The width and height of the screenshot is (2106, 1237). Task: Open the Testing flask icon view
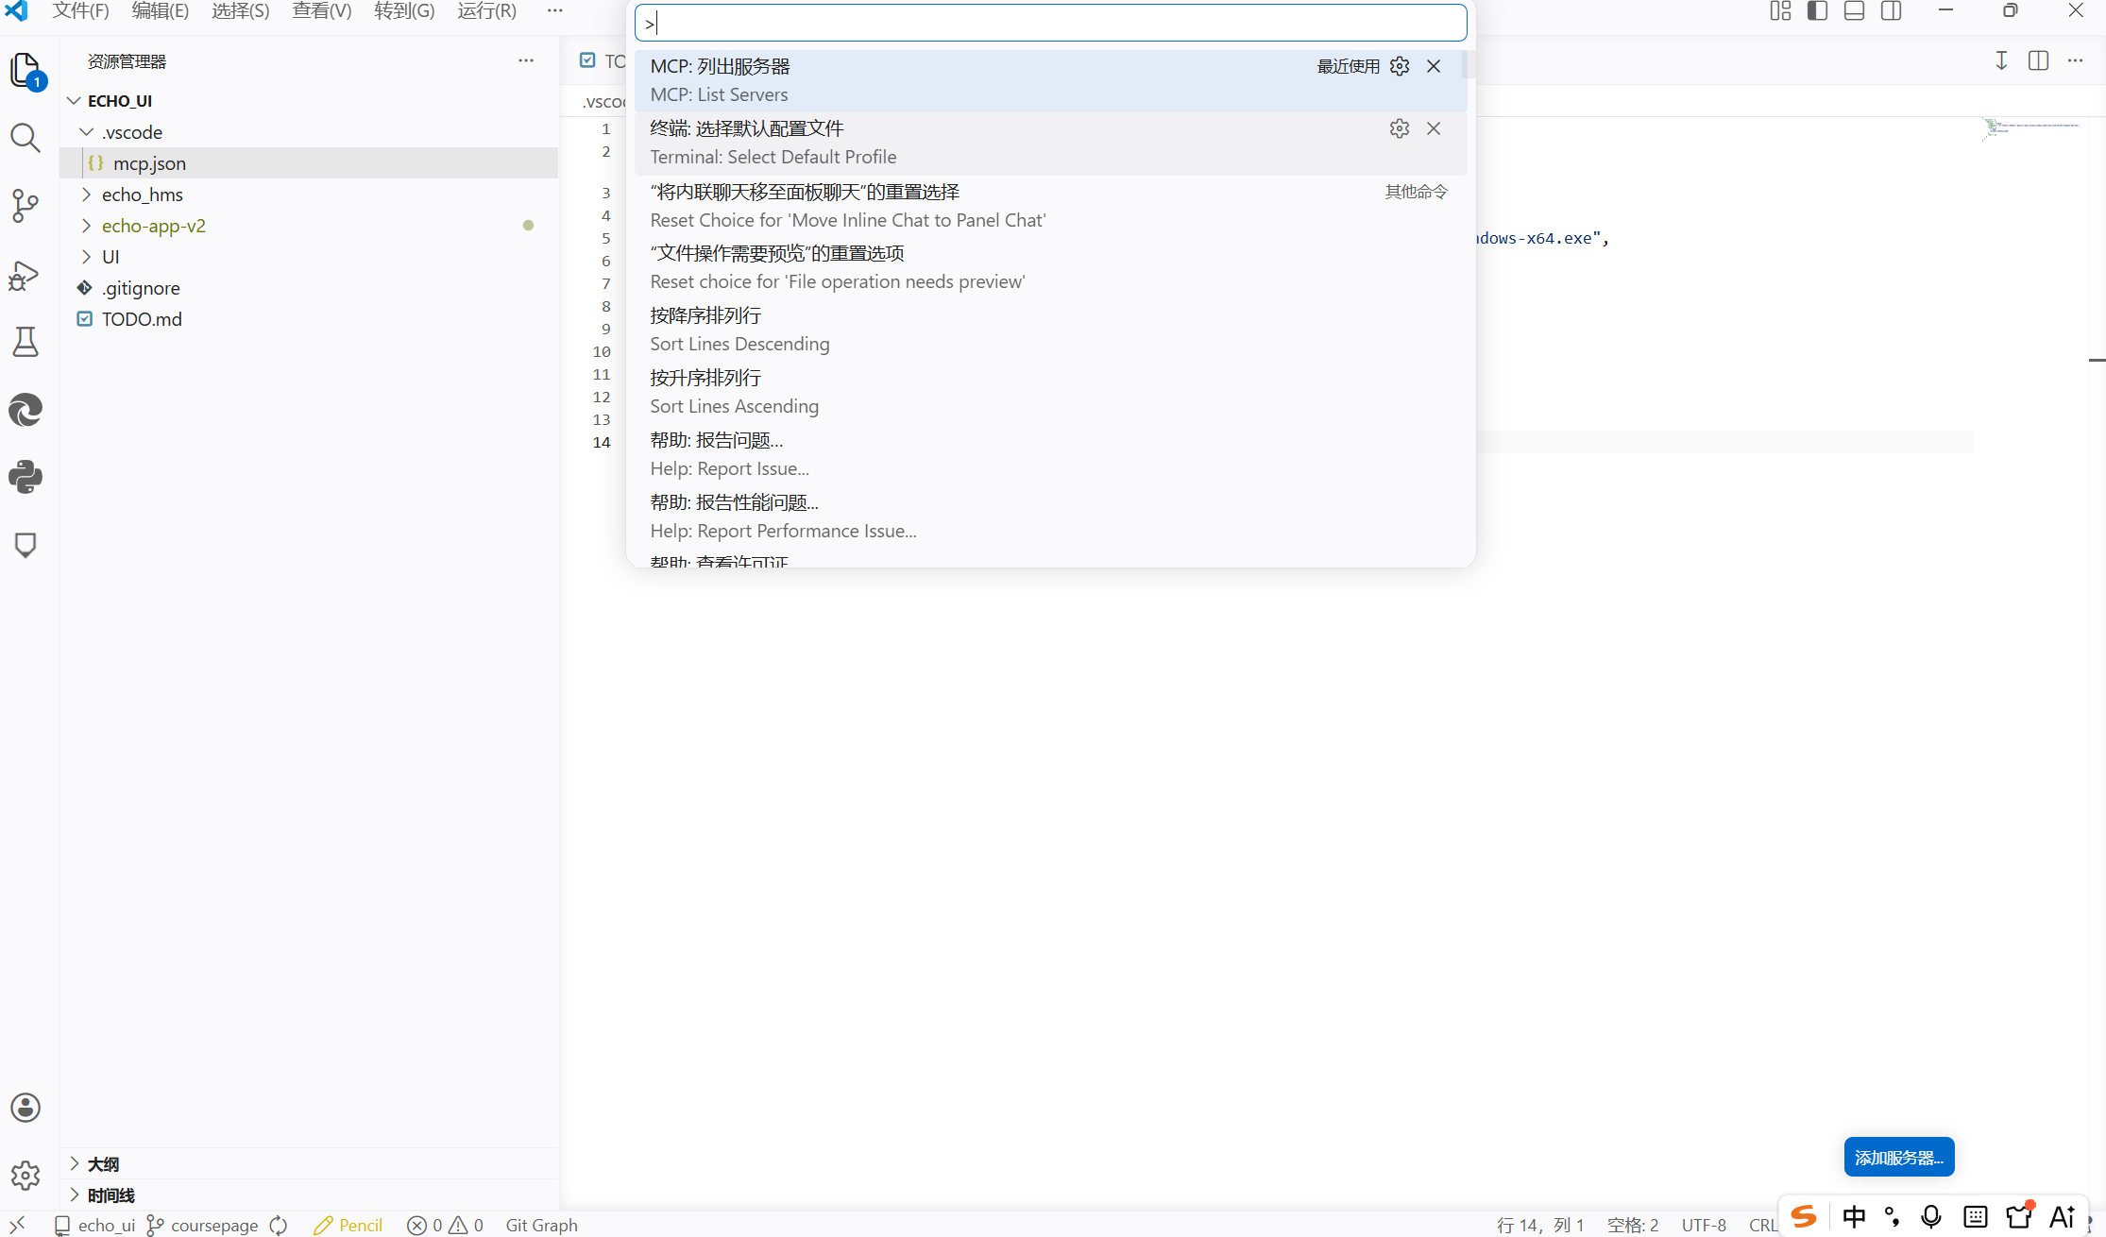click(x=25, y=342)
